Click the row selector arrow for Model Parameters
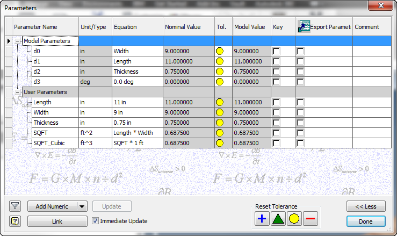The image size is (397, 236). coord(9,41)
